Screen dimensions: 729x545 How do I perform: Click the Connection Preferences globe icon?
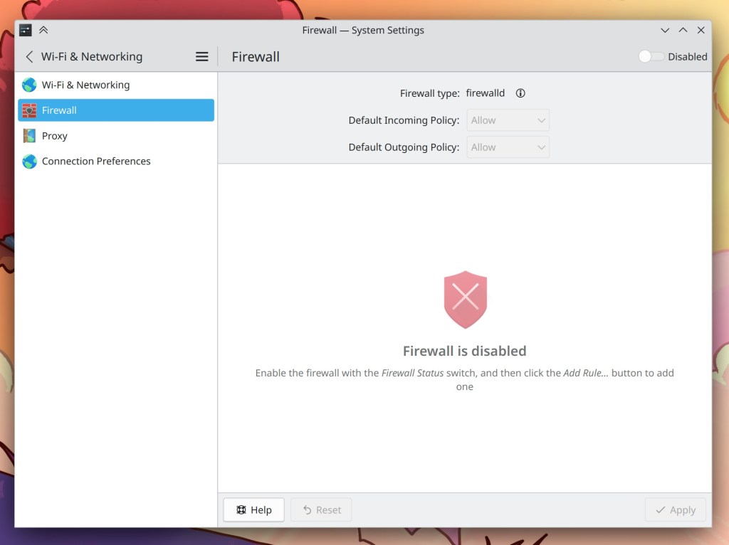click(x=28, y=162)
